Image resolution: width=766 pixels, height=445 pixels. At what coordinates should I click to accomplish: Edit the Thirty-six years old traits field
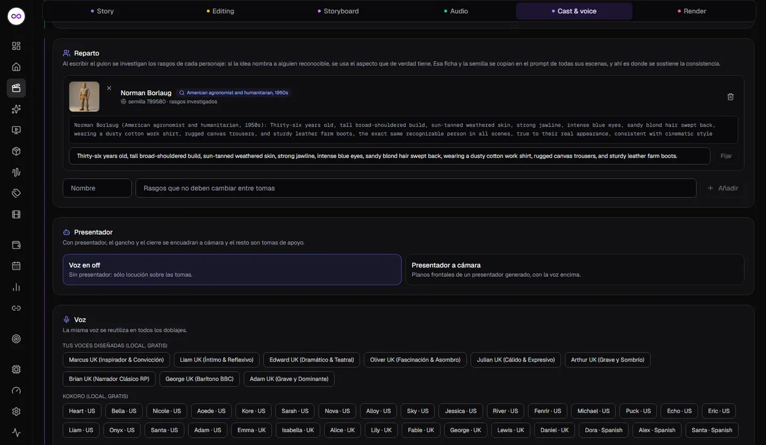(389, 156)
